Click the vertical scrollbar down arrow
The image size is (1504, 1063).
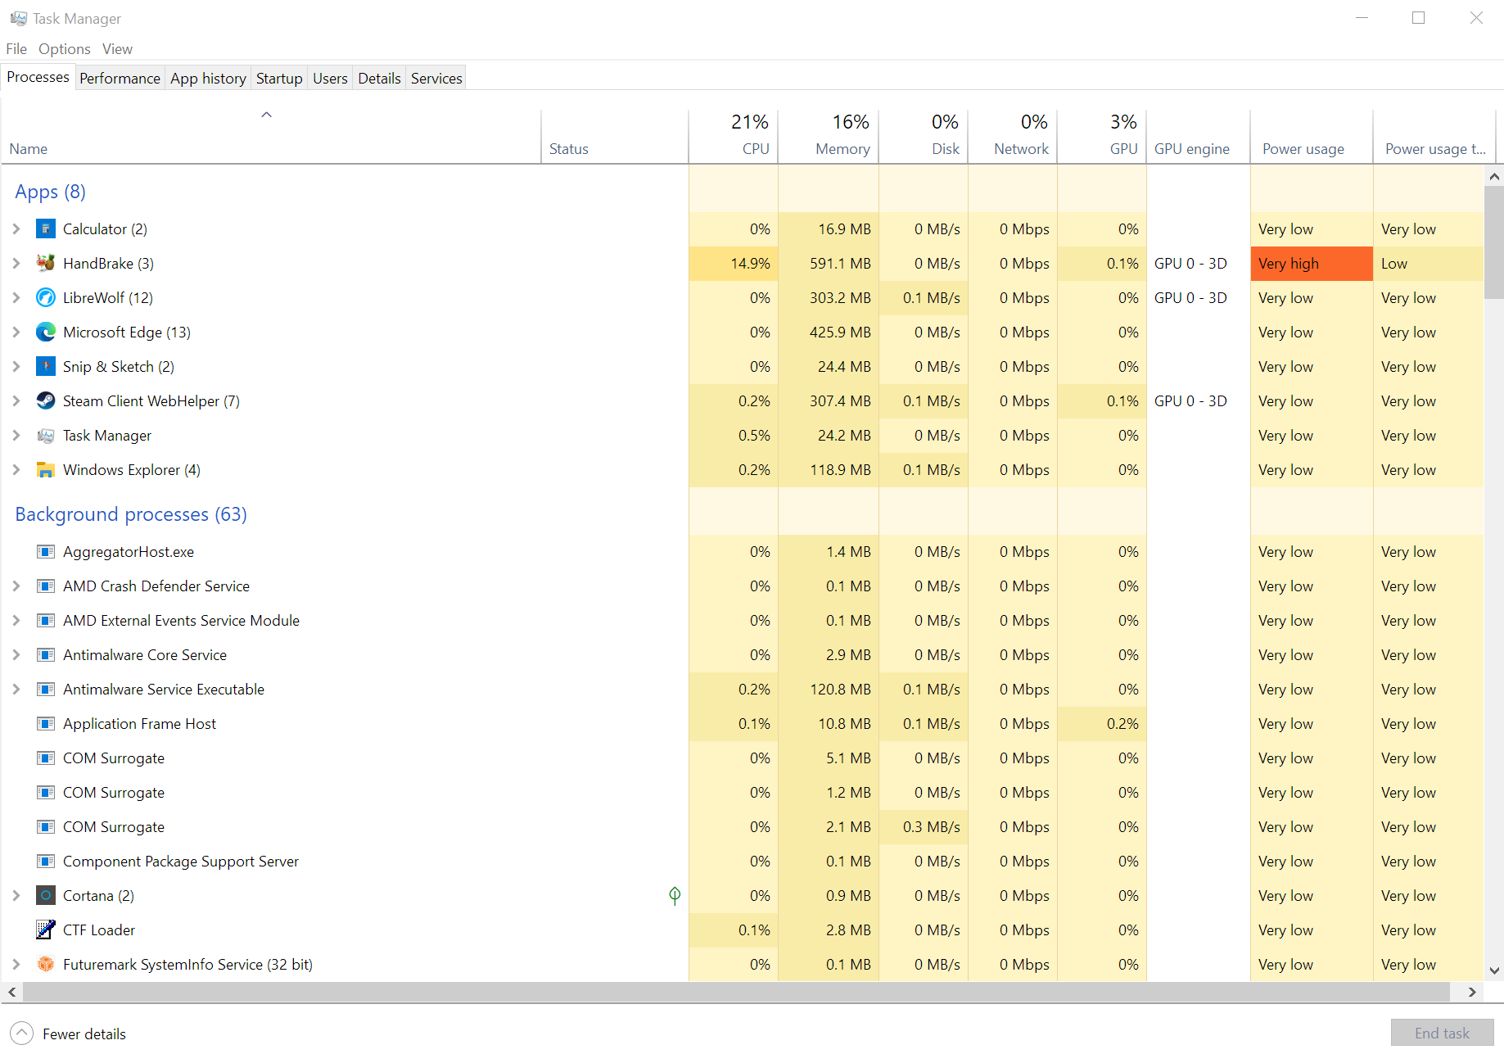[x=1494, y=970]
